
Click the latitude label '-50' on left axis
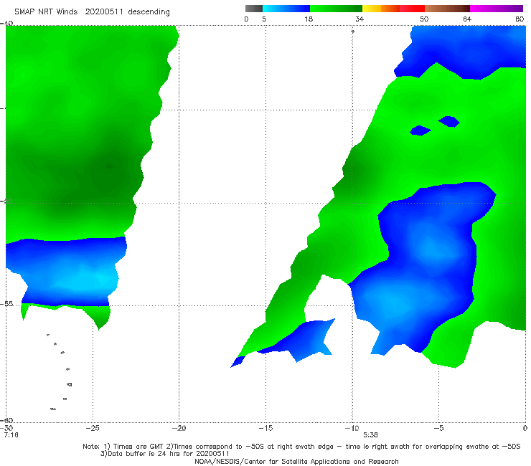point(6,201)
